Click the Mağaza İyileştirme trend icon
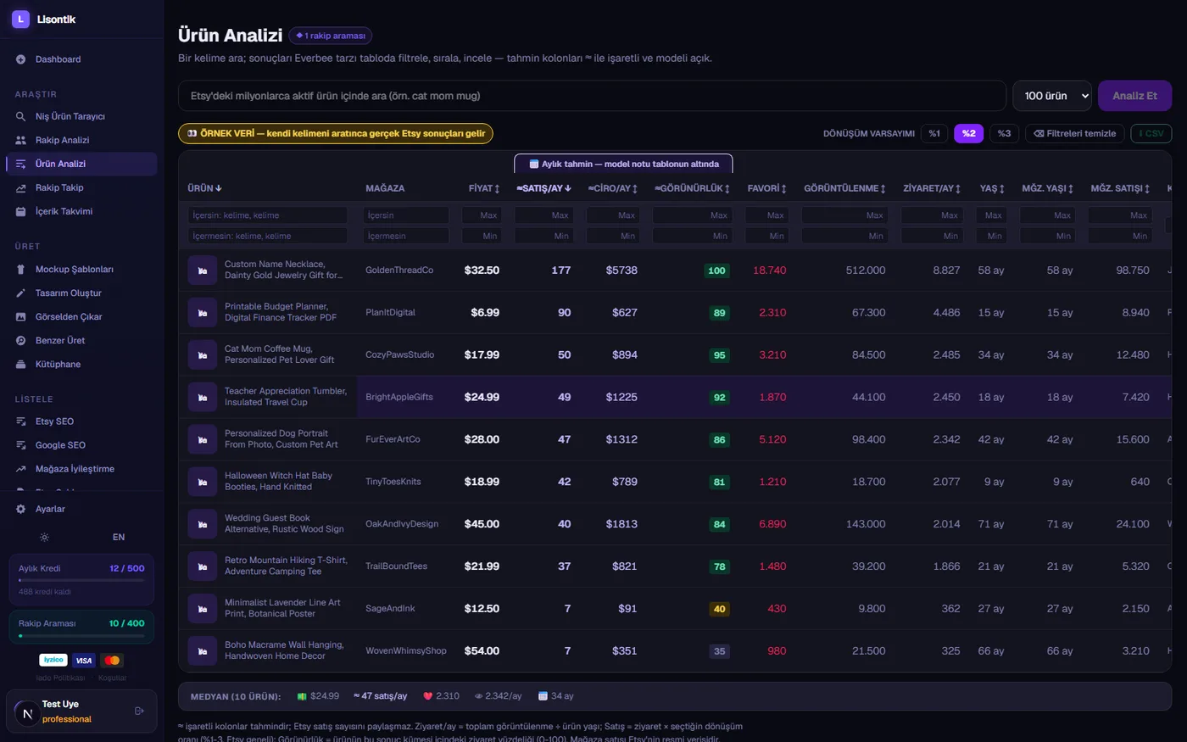The height and width of the screenshot is (742, 1187). [x=20, y=468]
